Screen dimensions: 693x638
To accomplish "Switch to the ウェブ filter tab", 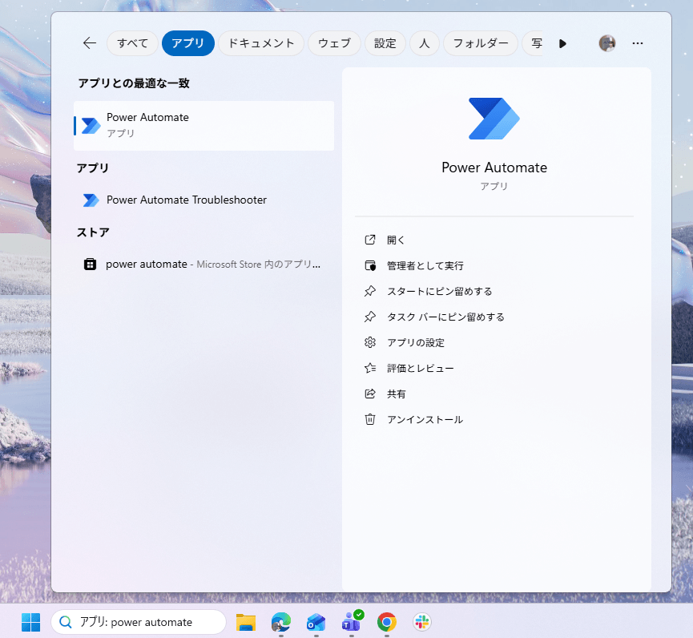I will click(x=334, y=43).
